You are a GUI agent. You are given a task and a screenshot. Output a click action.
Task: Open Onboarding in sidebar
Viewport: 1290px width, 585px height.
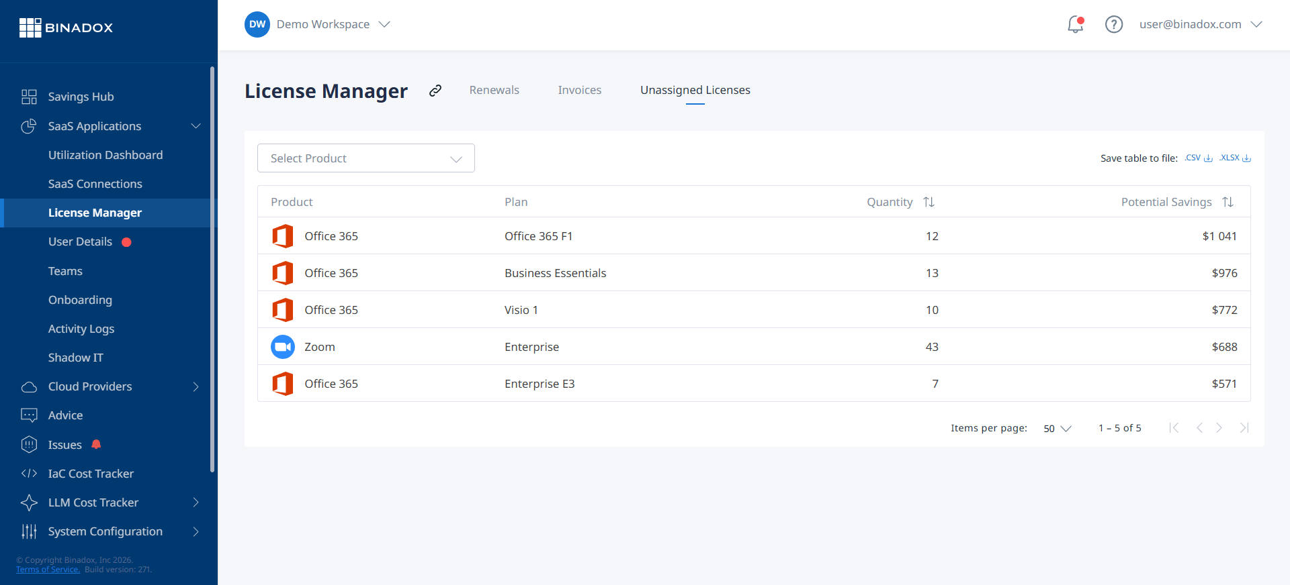coord(80,300)
